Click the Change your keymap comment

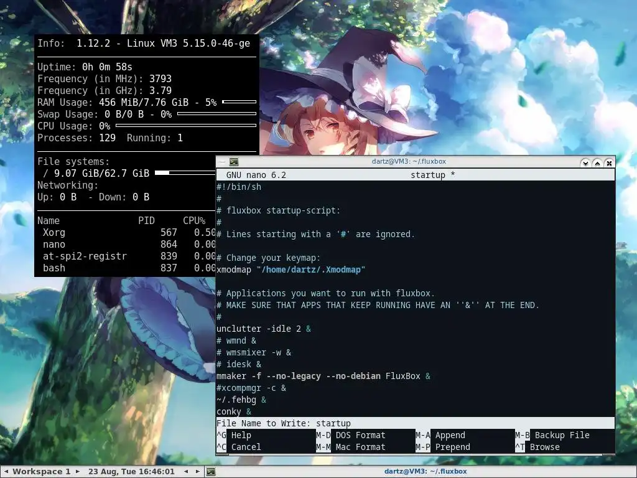[269, 258]
